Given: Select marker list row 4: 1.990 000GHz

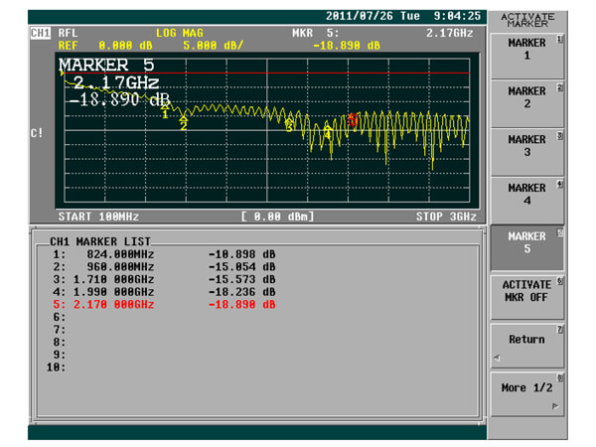Looking at the screenshot, I should click(165, 292).
